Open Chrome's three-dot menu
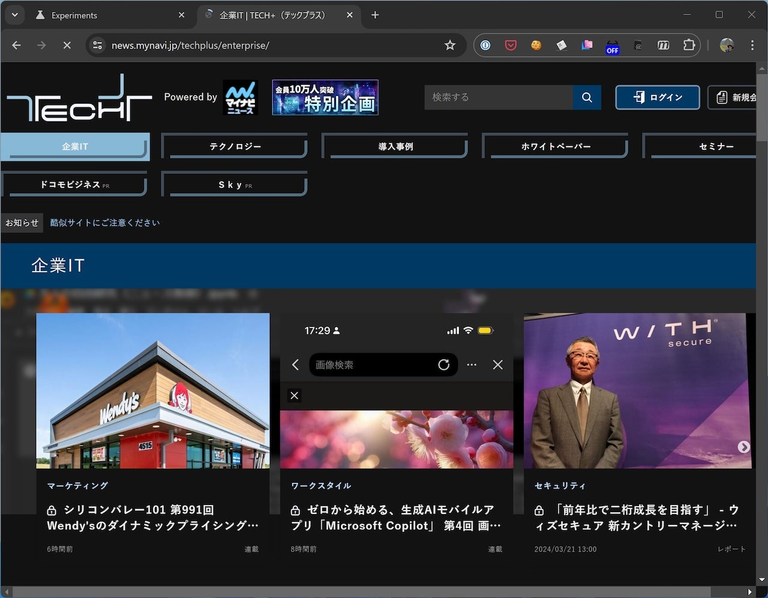This screenshot has width=768, height=598. pyautogui.click(x=752, y=45)
